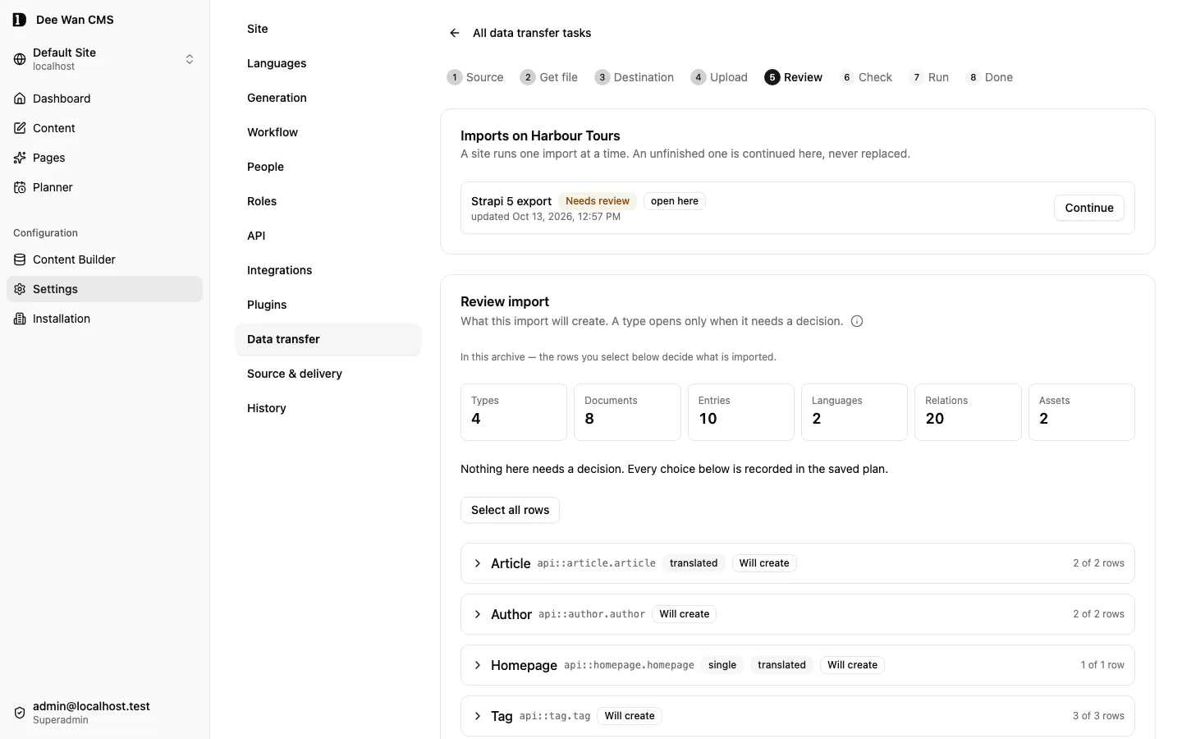Go to step 3 Destination

pyautogui.click(x=635, y=77)
